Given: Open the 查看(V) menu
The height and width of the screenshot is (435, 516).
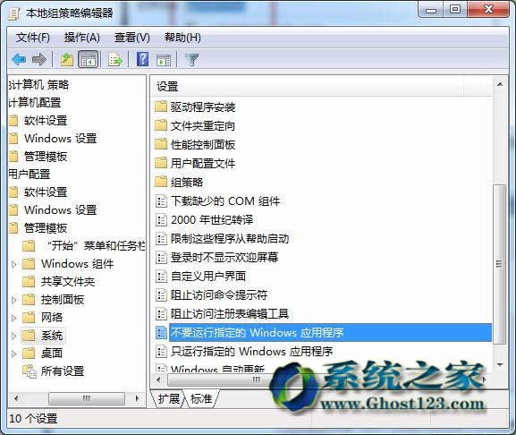Looking at the screenshot, I should (x=132, y=38).
